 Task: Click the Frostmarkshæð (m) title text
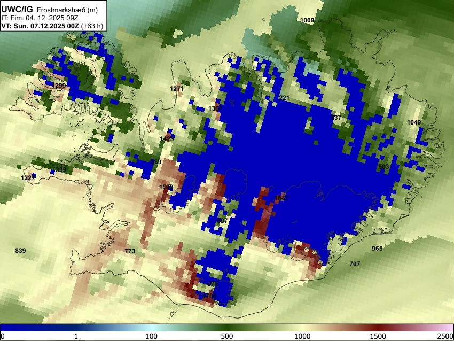67,10
